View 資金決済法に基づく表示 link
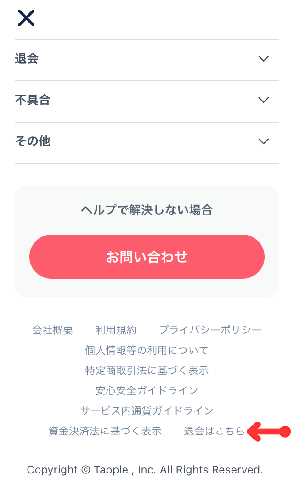Screen dimensions: 294x501 [104, 431]
